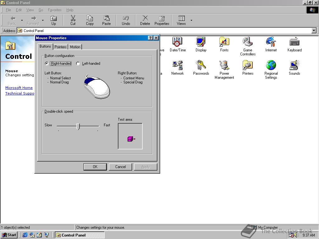The image size is (319, 239).
Task: Click the double-click speed slider thumb
Action: pos(78,126)
